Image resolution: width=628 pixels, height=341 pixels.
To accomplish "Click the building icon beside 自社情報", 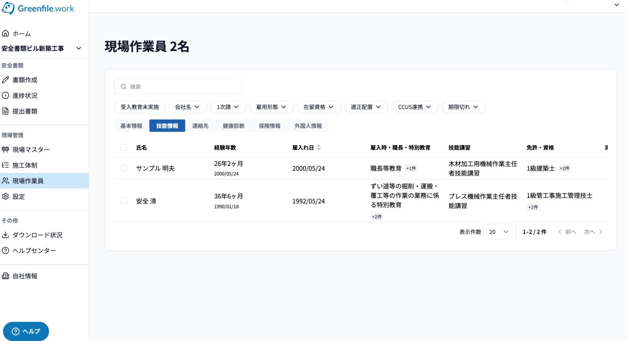I will [5, 276].
